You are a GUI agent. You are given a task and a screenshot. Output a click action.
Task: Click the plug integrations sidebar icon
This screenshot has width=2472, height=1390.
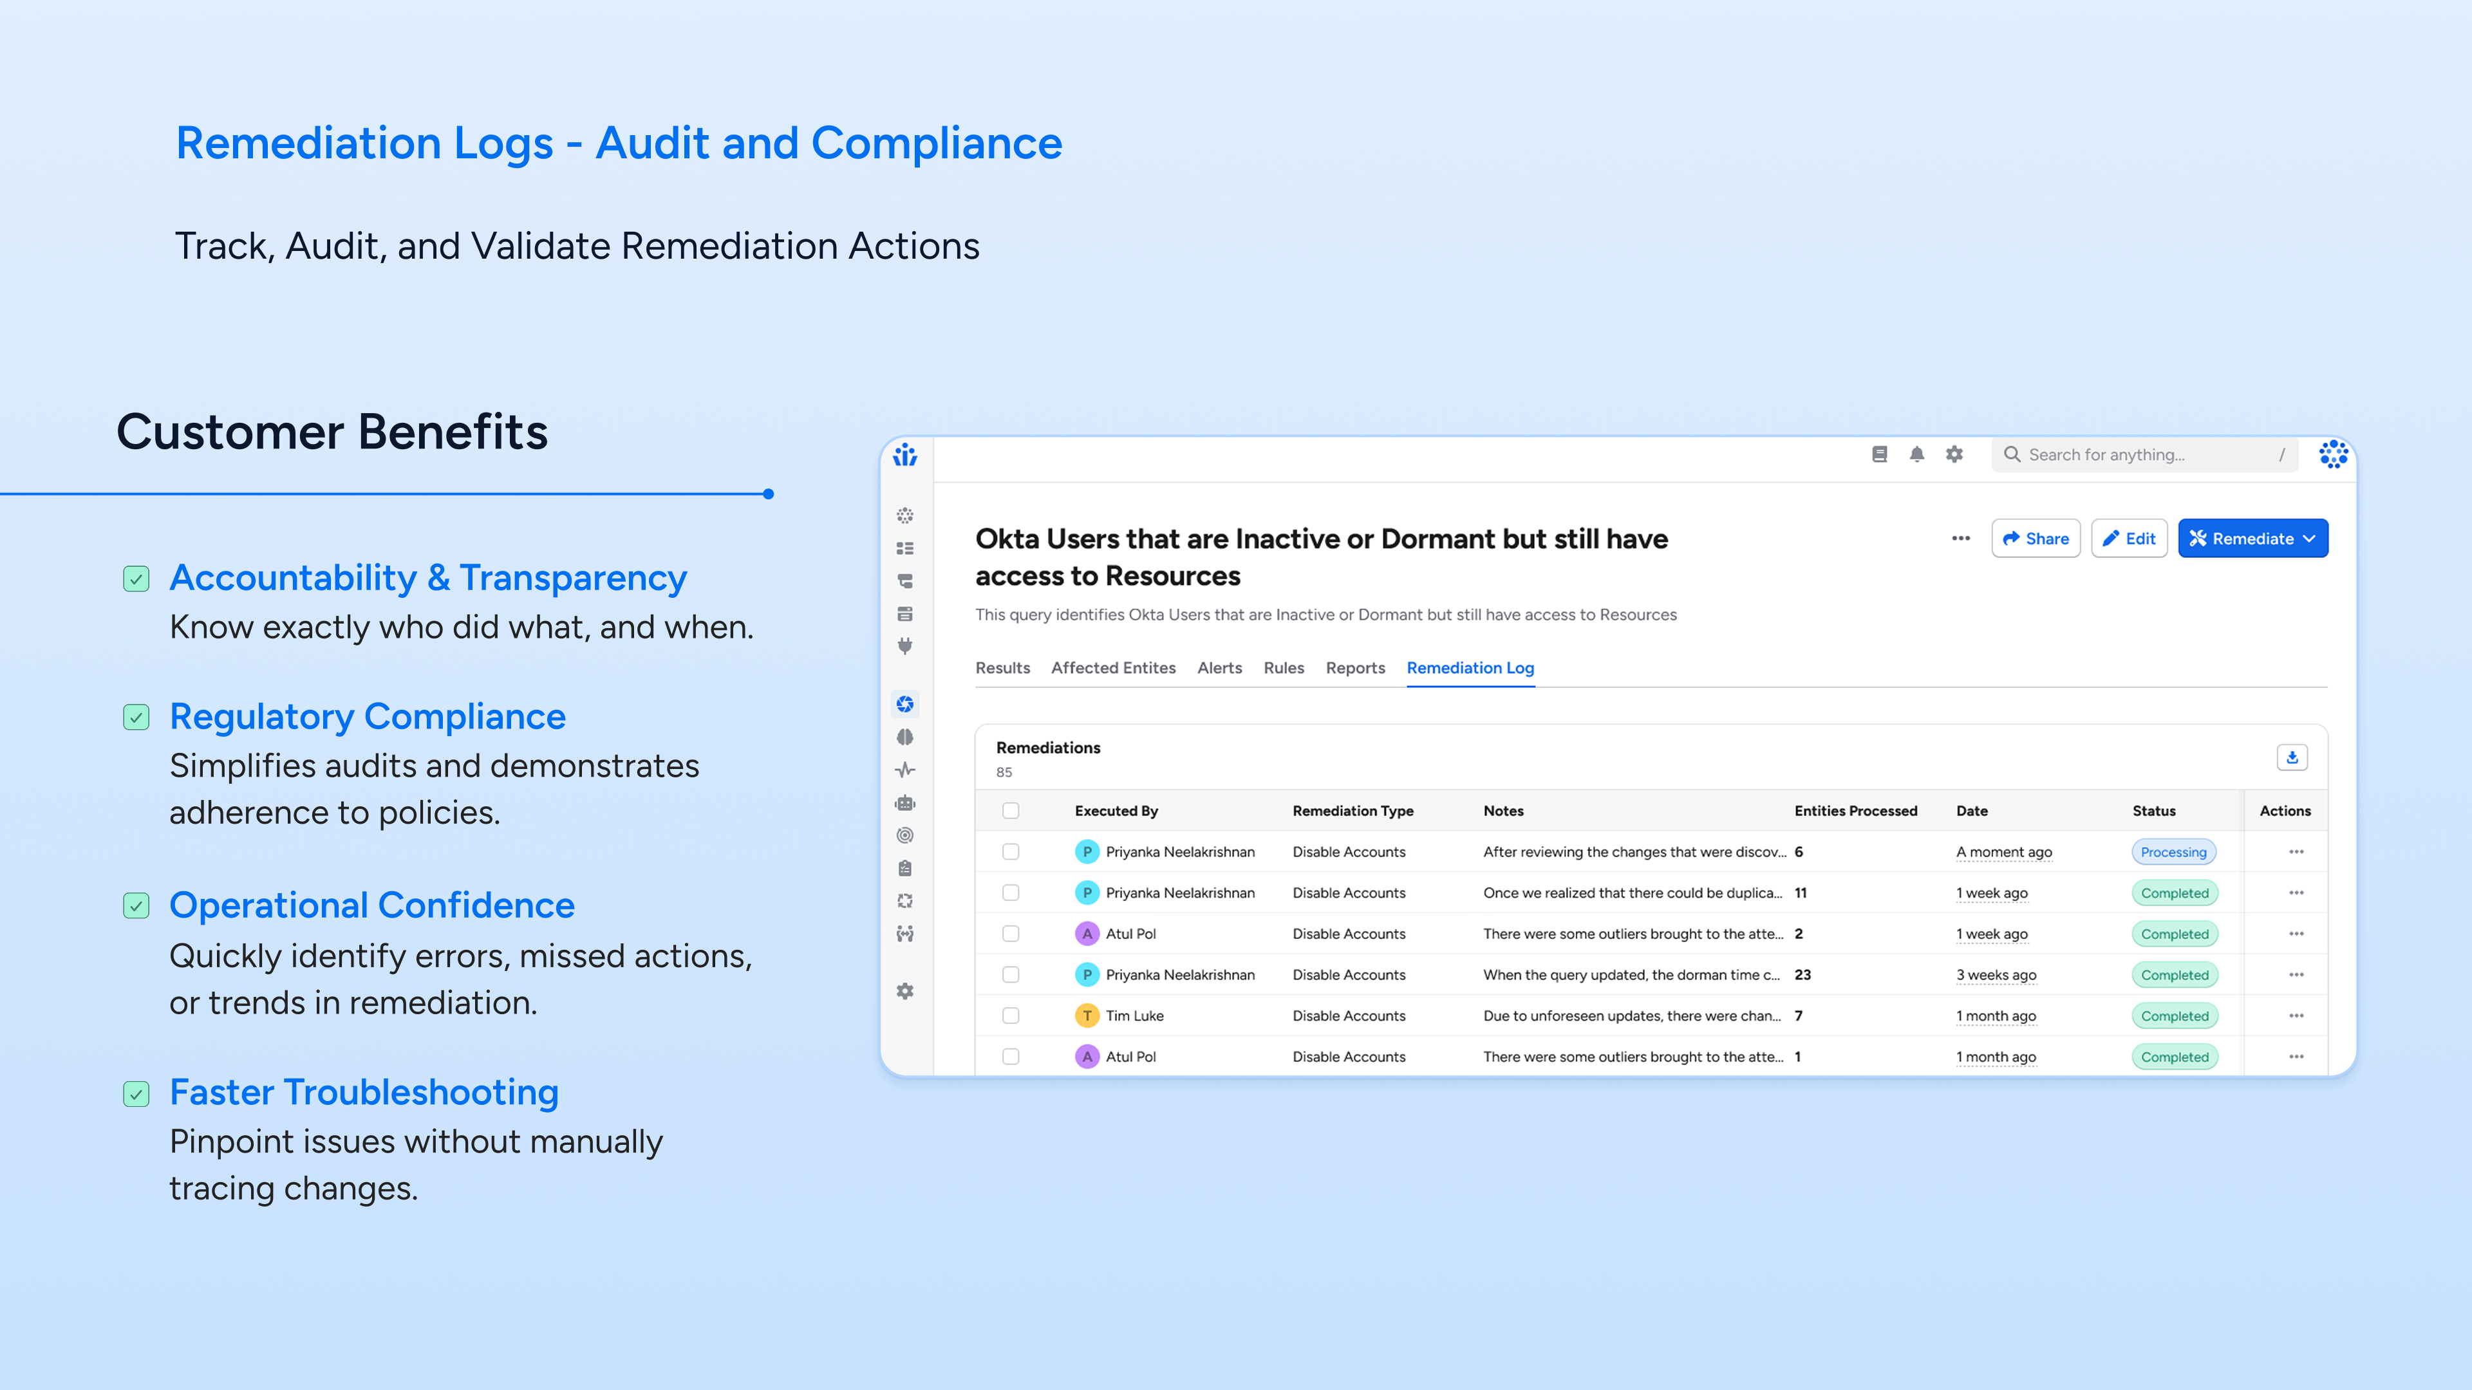point(905,647)
